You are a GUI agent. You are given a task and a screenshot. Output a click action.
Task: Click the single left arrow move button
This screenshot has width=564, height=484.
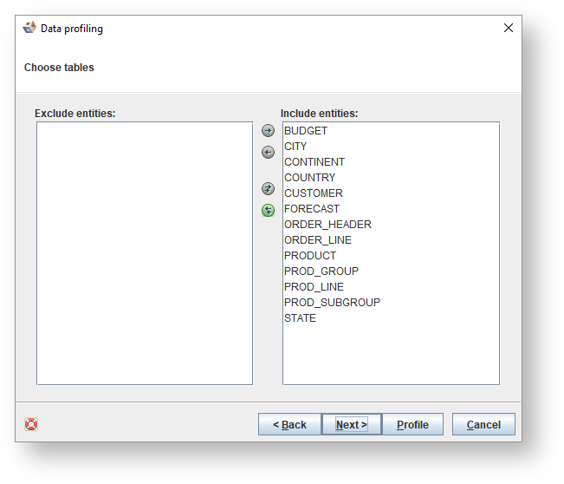coord(269,153)
